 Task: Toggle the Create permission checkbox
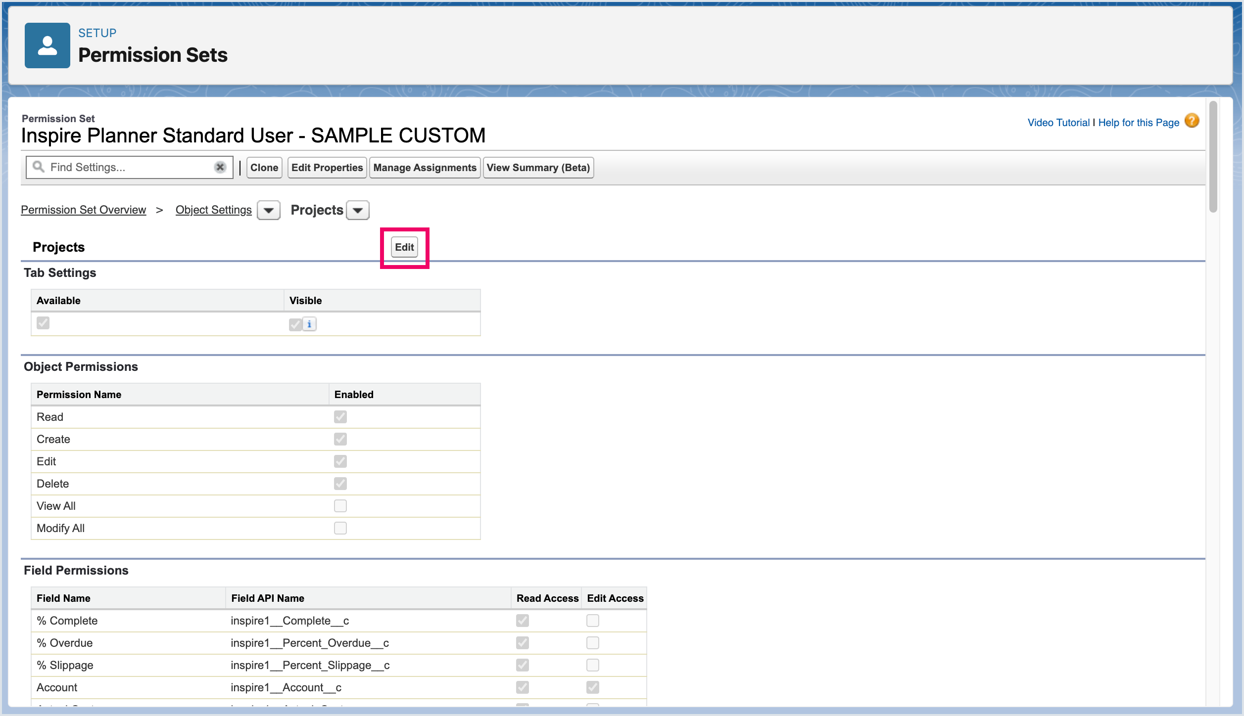pos(340,439)
